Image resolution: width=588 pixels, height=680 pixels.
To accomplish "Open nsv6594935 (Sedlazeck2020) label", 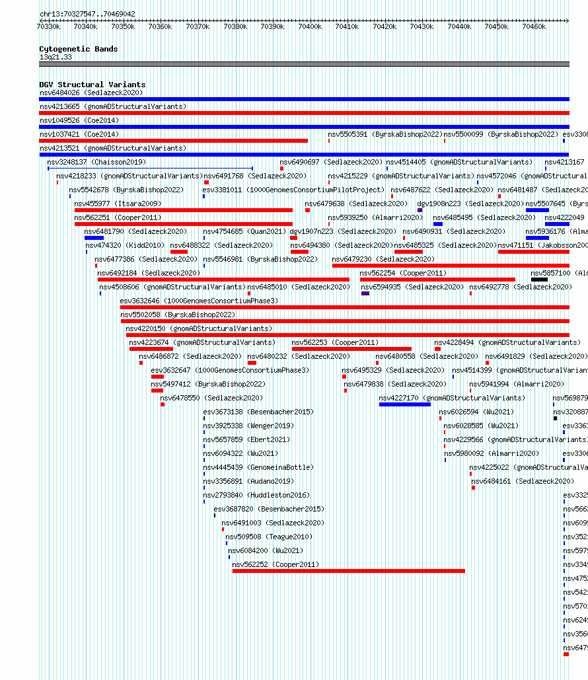I will [x=412, y=287].
